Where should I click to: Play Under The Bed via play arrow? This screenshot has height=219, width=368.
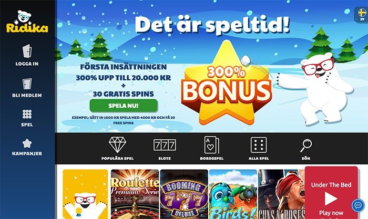[331, 199]
